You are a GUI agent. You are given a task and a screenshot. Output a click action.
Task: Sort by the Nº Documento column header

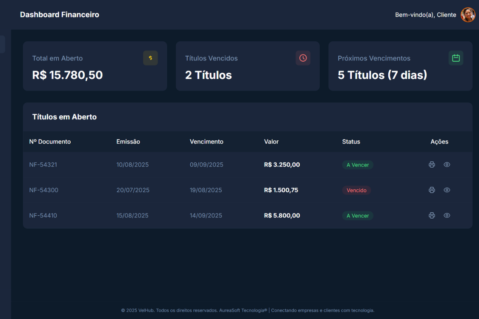tap(50, 141)
